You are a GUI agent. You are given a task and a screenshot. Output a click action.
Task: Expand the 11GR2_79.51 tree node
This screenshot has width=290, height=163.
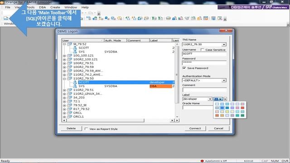[64, 90]
